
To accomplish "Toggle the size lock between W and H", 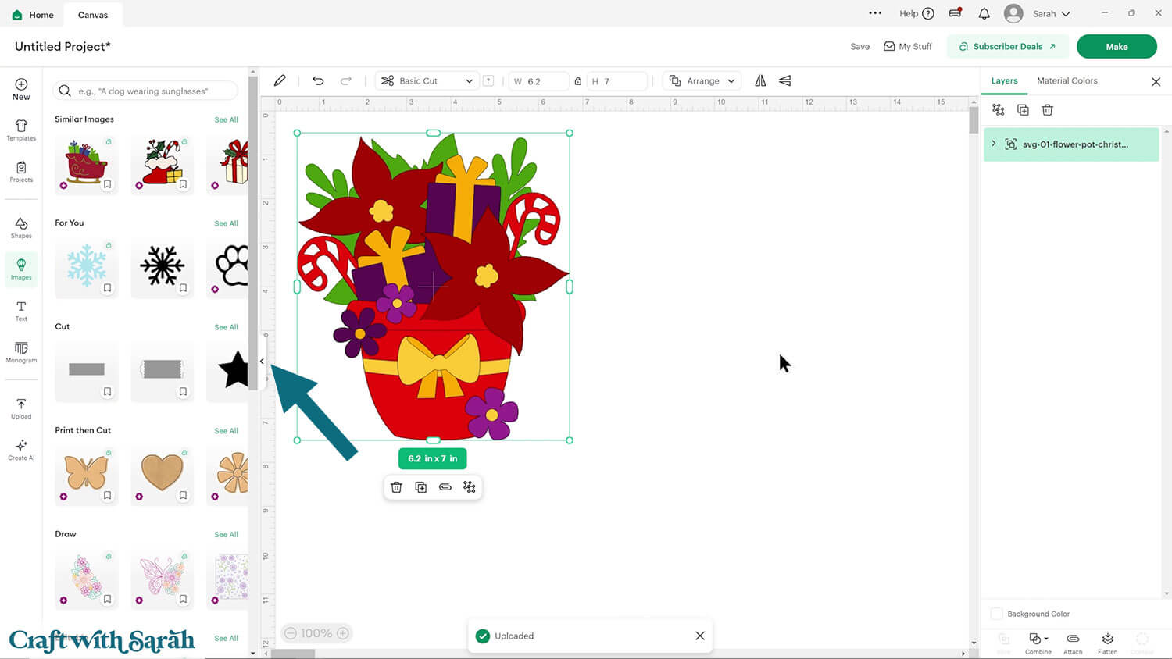I will point(578,81).
